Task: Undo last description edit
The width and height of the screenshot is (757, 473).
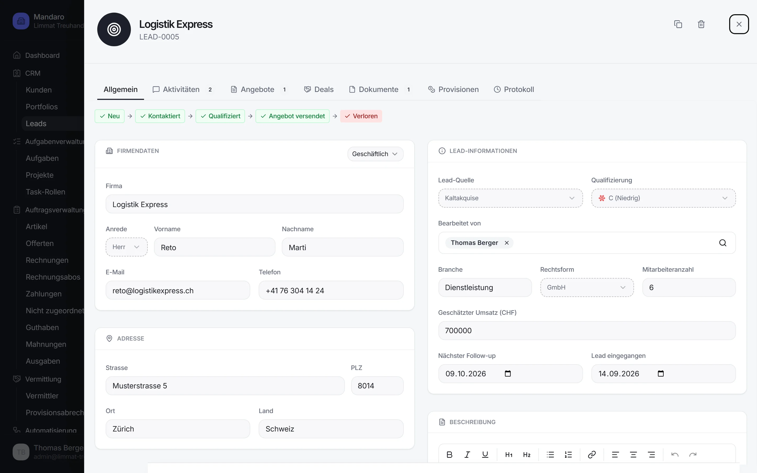Action: coord(675,455)
